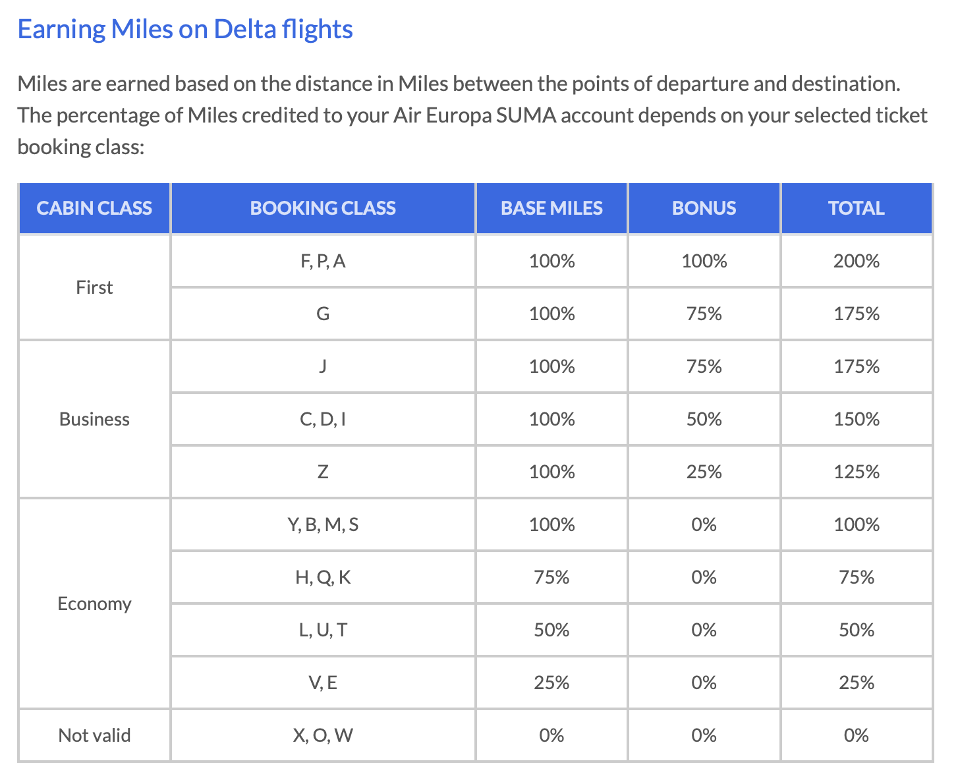Click the BASE MILES column header
Image resolution: width=958 pixels, height=780 pixels.
pyautogui.click(x=551, y=208)
